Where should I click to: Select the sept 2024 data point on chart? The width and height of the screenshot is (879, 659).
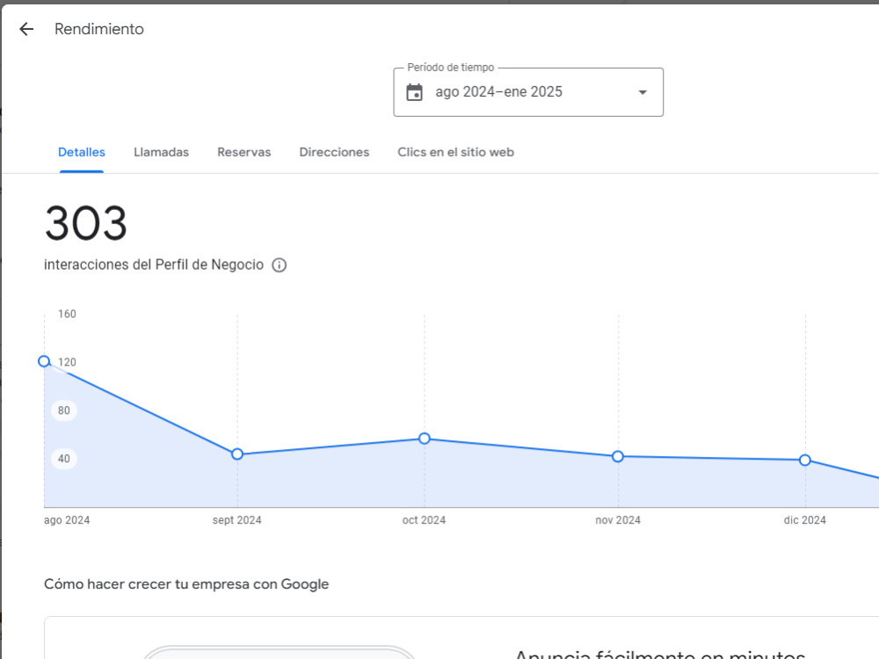[237, 454]
